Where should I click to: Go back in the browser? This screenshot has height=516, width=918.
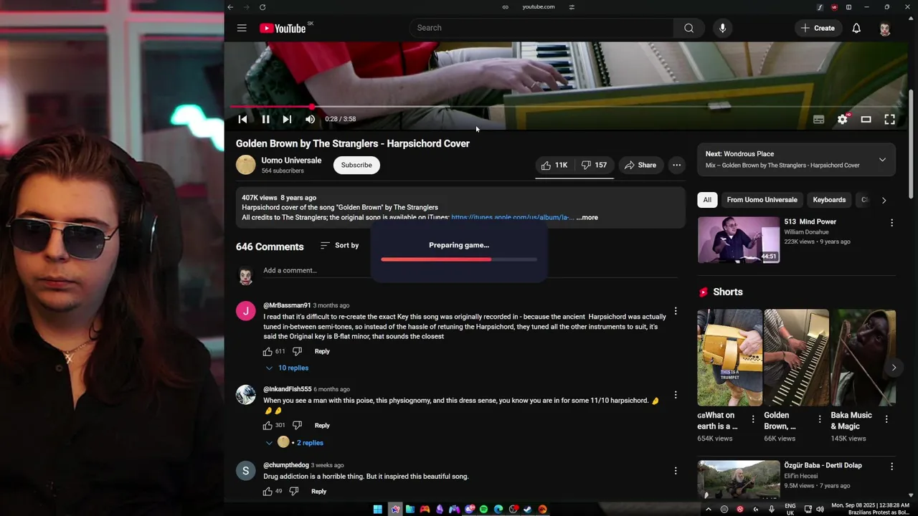(230, 7)
